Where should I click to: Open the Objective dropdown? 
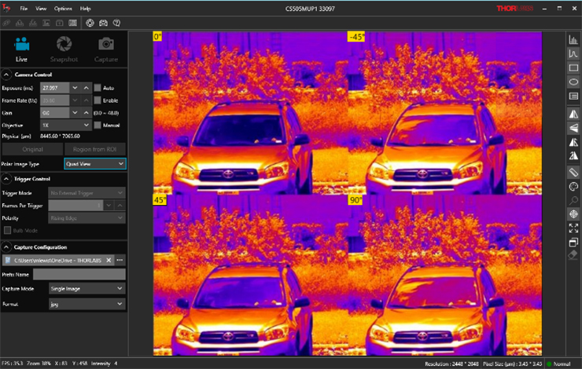pyautogui.click(x=66, y=125)
